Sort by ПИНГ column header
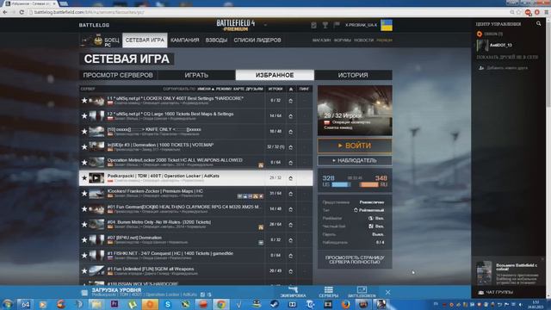 304,89
